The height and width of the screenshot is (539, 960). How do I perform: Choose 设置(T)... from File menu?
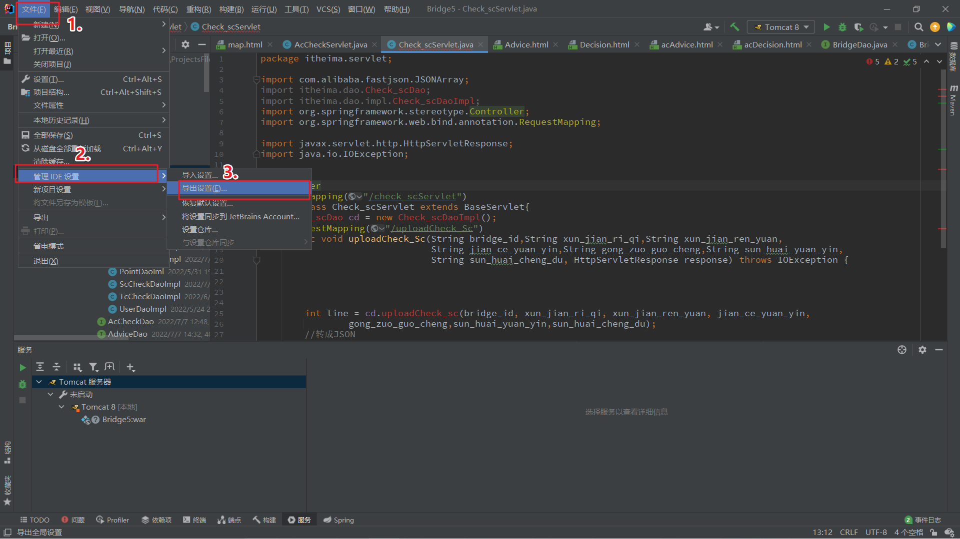point(93,79)
